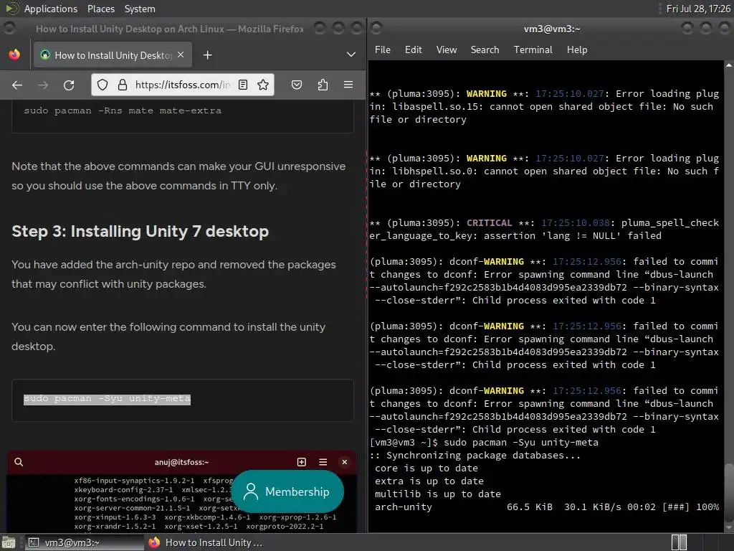This screenshot has height=551, width=734.
Task: Click show desktop icon in bottom panel
Action: point(9,542)
